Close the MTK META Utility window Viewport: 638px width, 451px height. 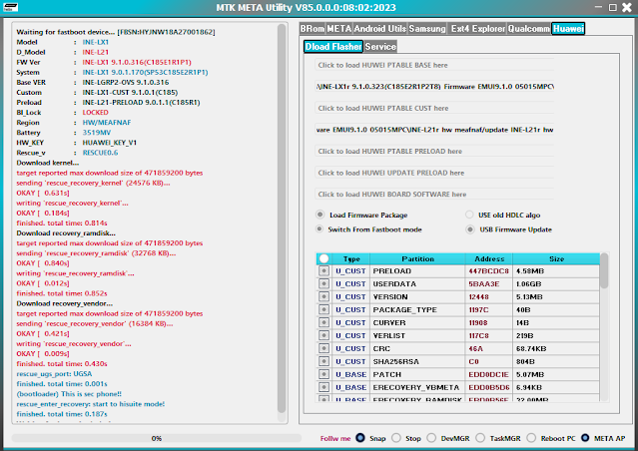click(627, 7)
